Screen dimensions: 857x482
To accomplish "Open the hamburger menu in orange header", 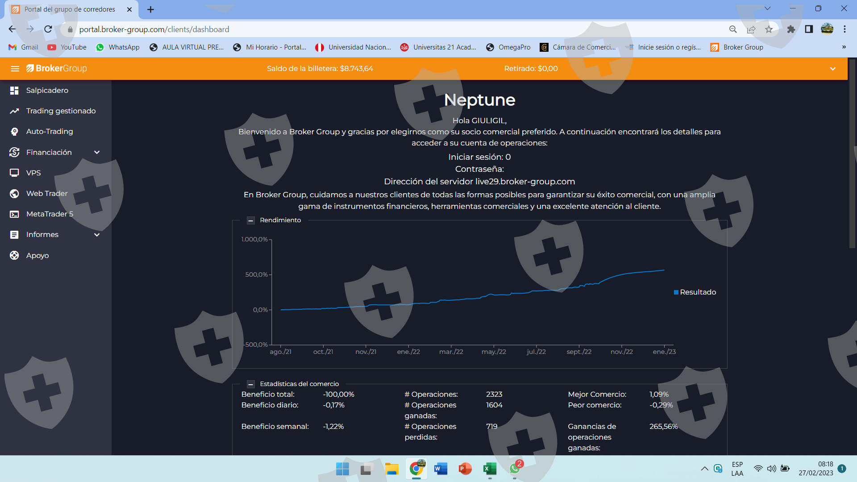I will pos(15,69).
